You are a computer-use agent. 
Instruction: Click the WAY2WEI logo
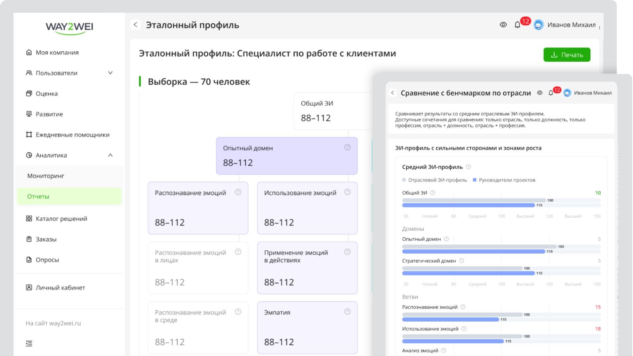point(69,28)
